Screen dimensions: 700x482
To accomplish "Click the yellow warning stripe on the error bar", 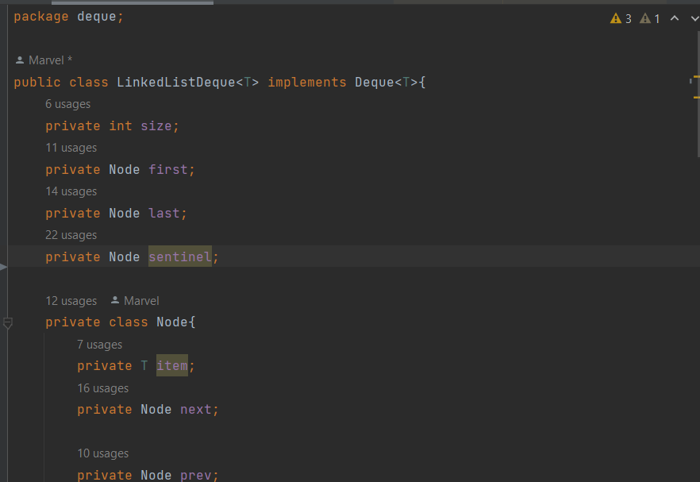I will pyautogui.click(x=695, y=78).
